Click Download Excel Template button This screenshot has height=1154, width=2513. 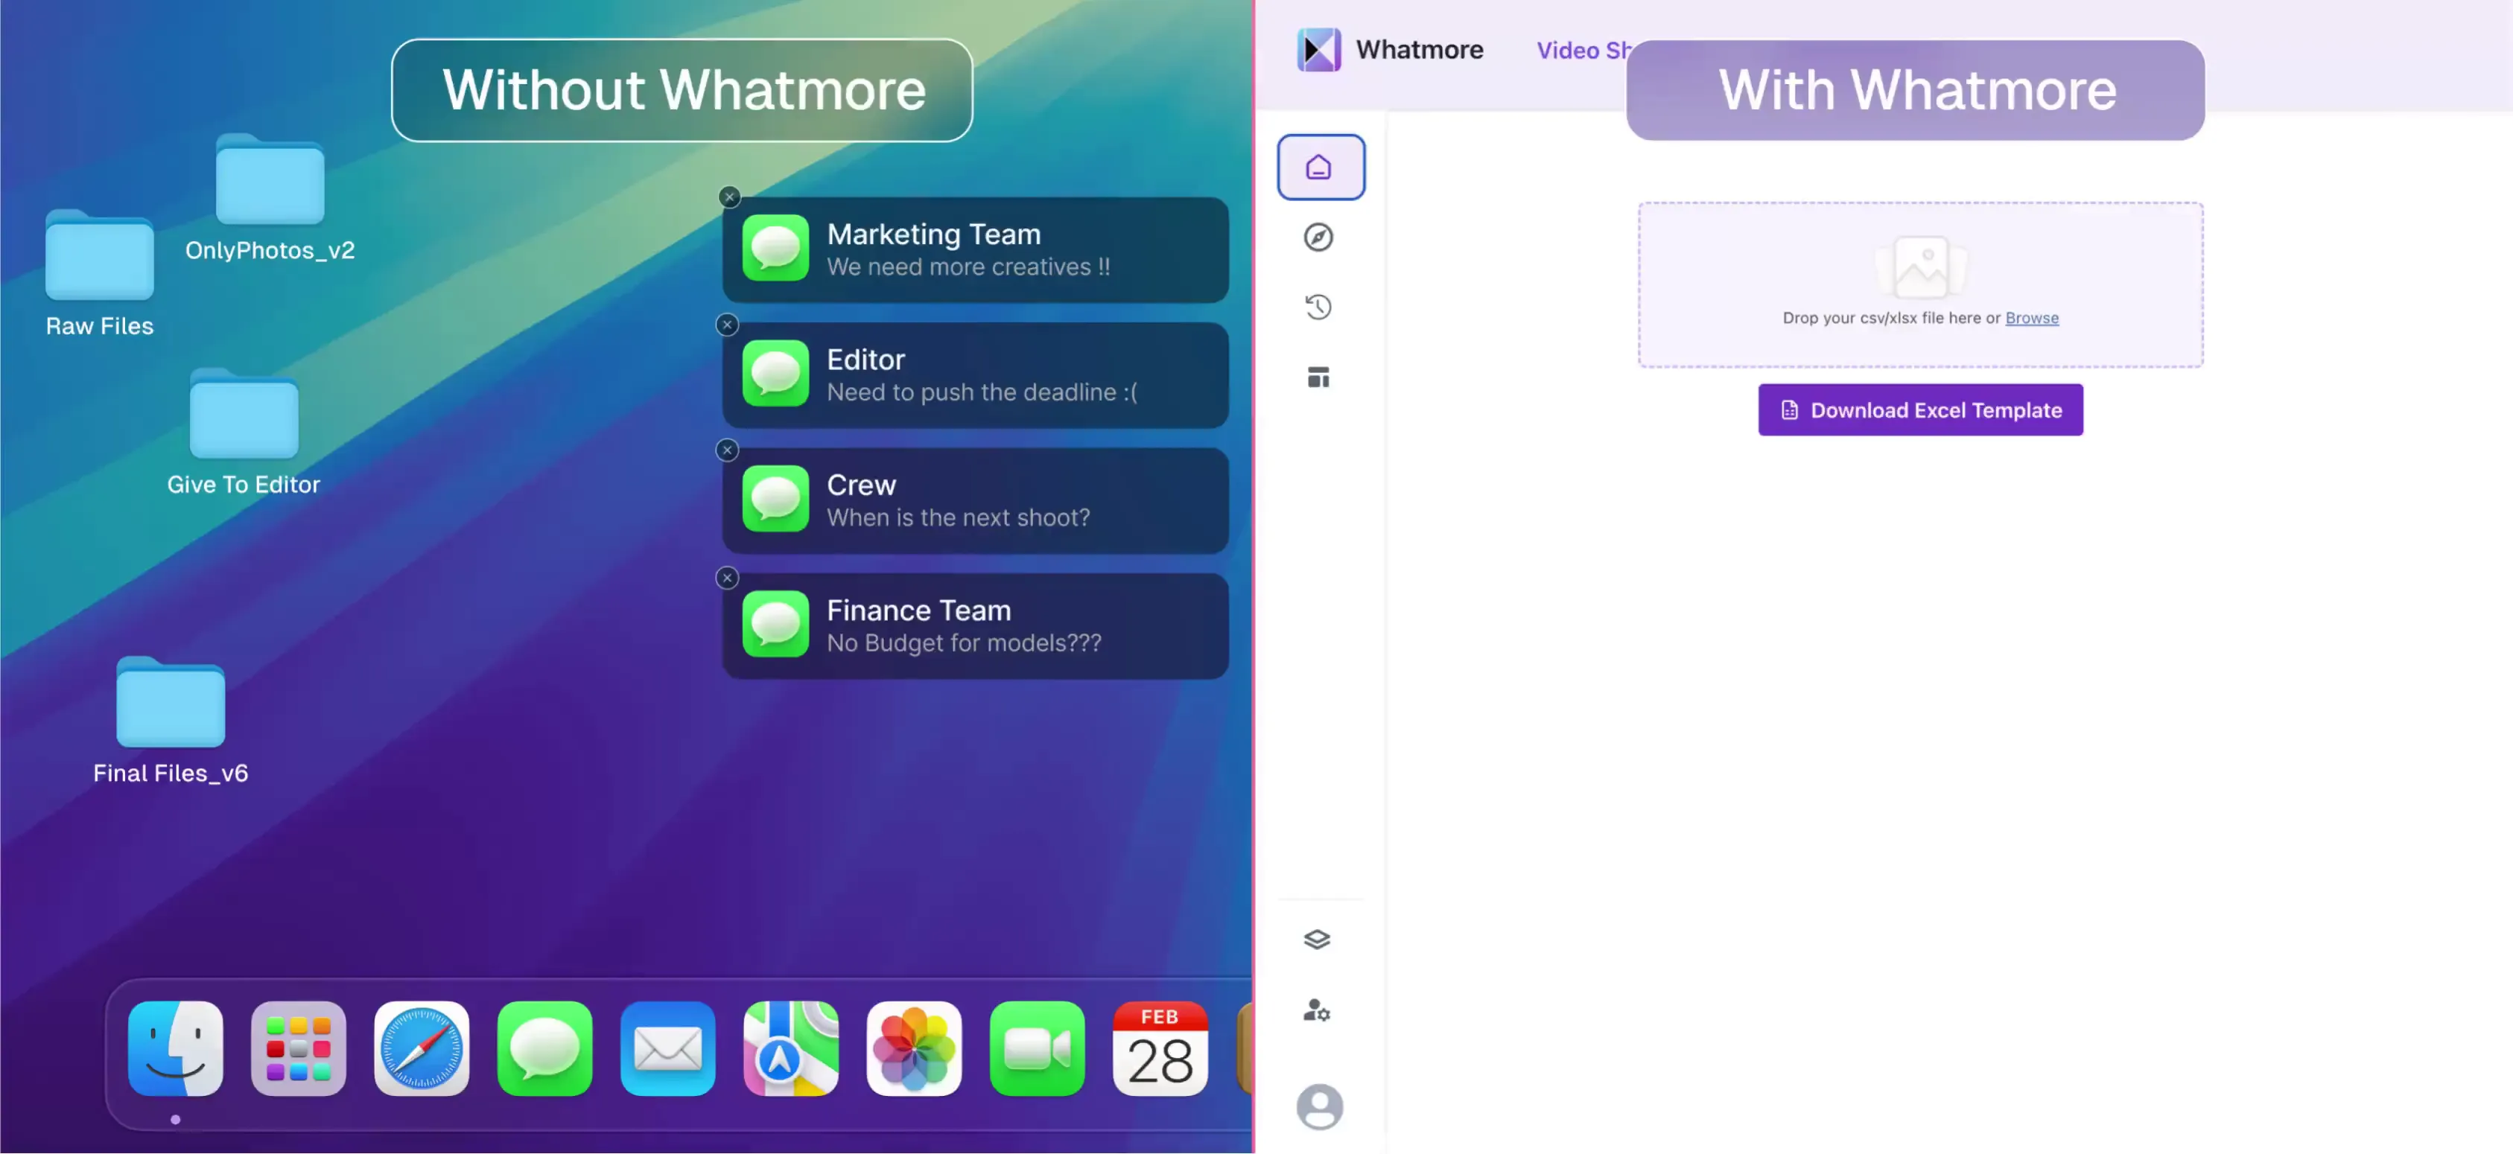pyautogui.click(x=1920, y=409)
